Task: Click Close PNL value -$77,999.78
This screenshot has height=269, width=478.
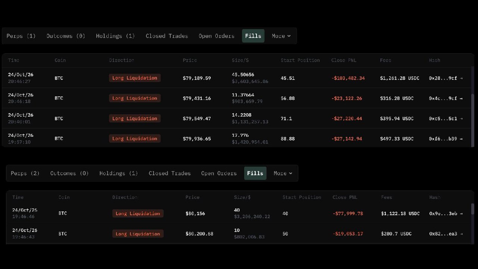Action: [348, 214]
